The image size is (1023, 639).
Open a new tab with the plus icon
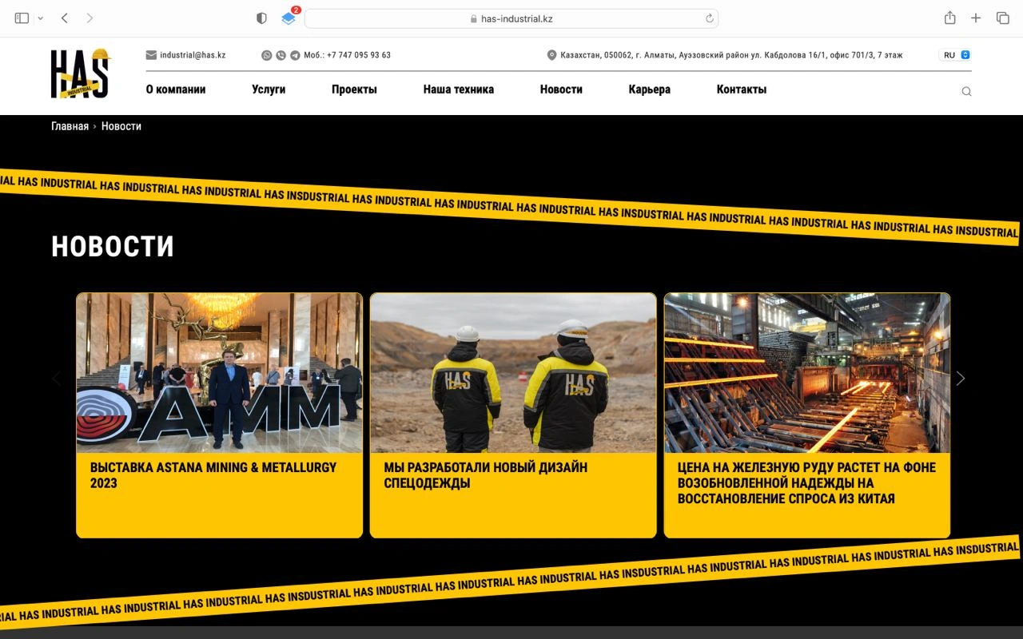976,18
